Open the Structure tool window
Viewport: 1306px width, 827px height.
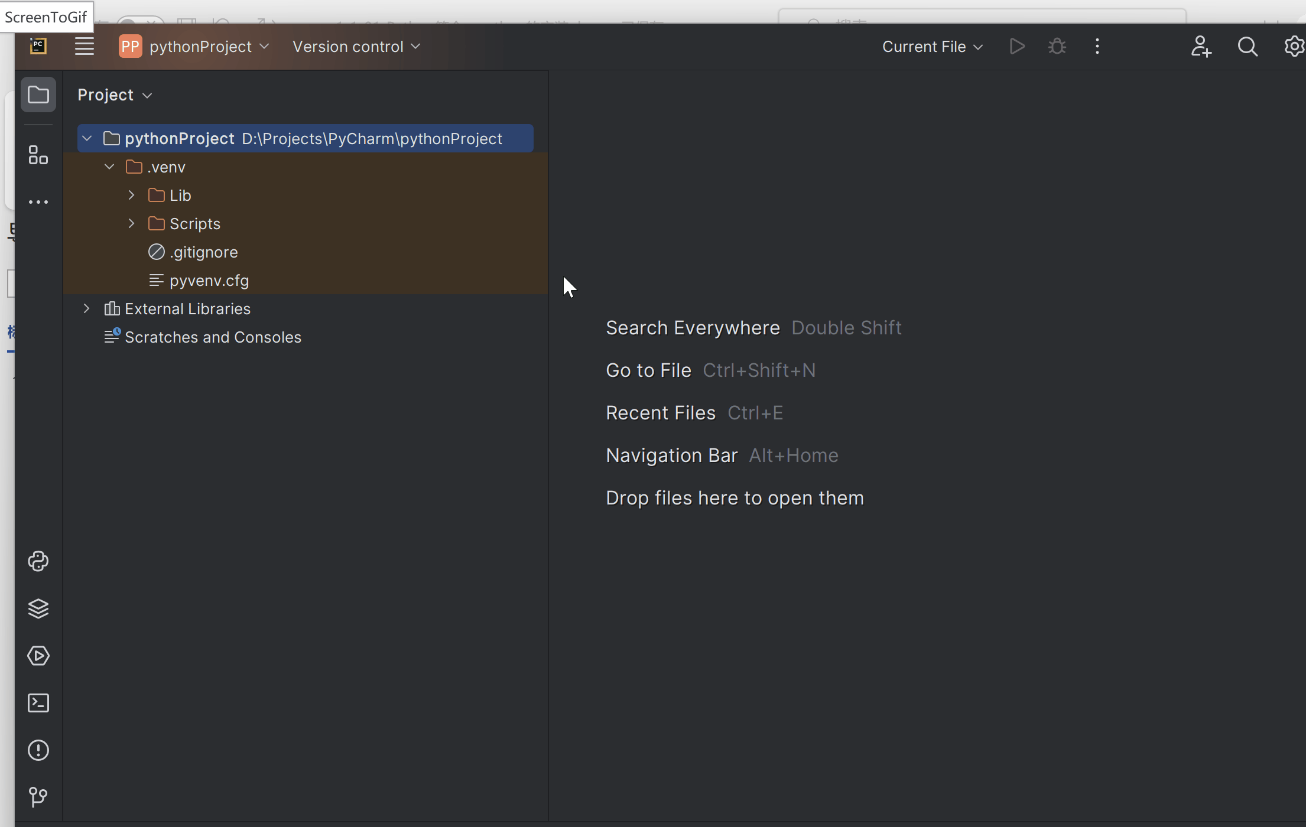38,155
